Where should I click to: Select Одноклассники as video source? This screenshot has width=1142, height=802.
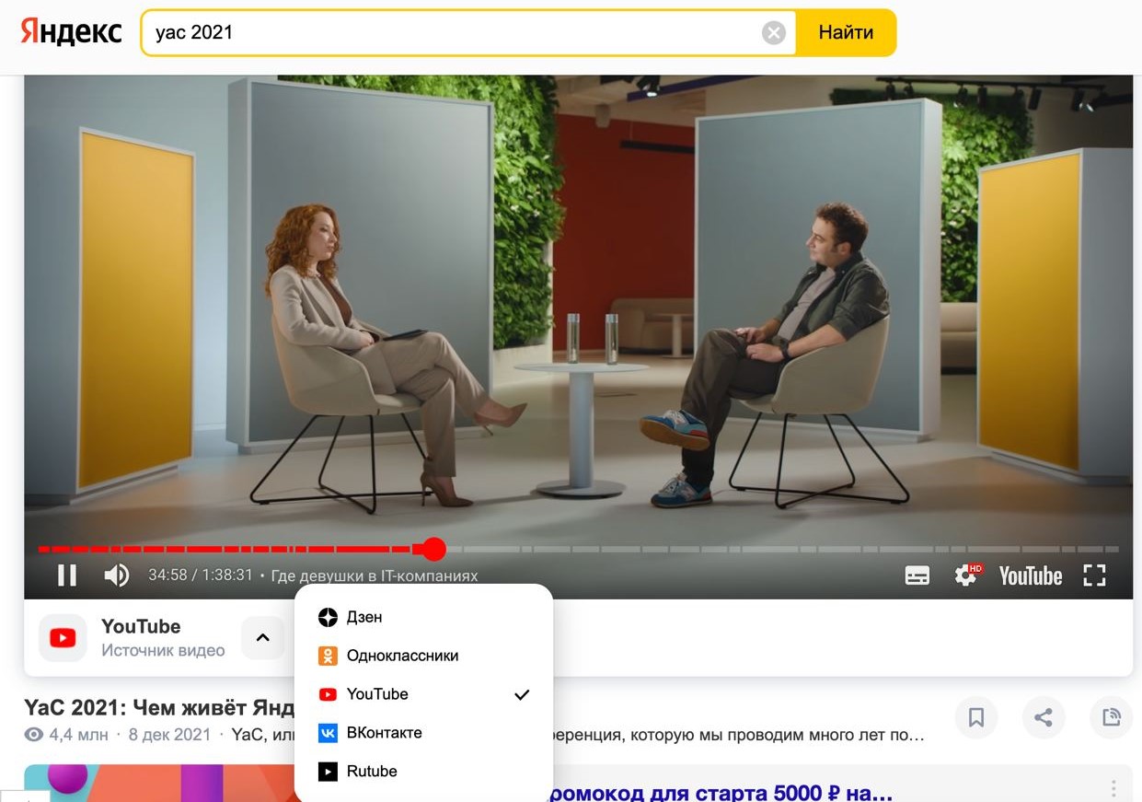(423, 656)
